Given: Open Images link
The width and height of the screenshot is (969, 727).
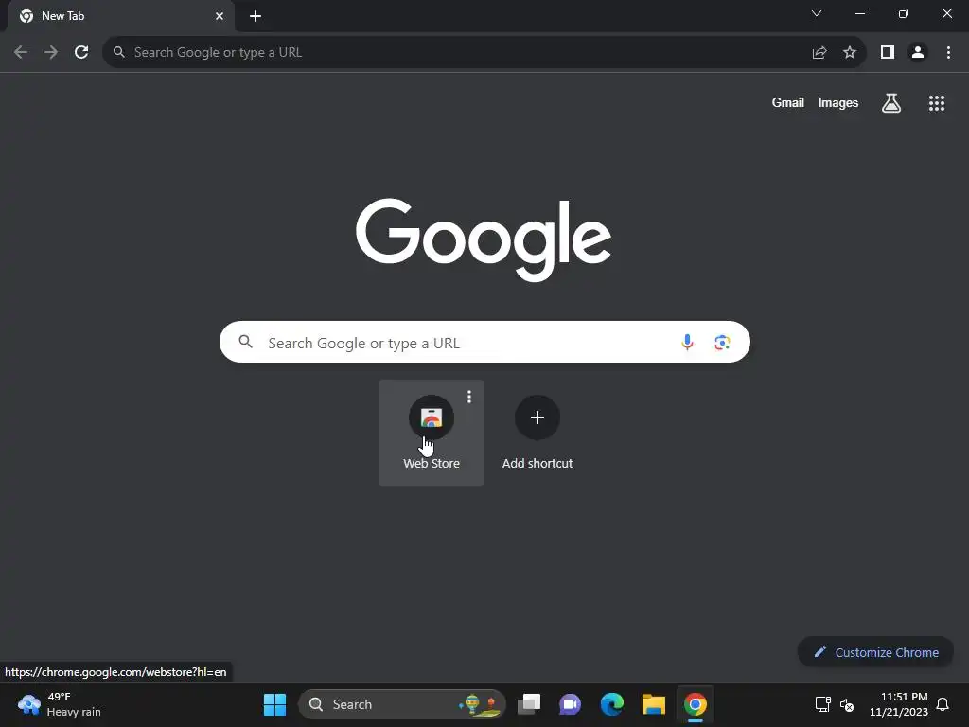Looking at the screenshot, I should coord(838,102).
